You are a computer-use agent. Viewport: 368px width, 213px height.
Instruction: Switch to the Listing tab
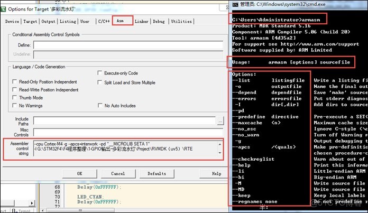coord(68,21)
